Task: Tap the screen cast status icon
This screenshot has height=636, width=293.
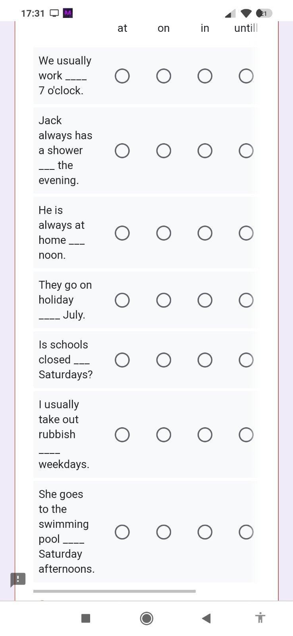Action: 54,13
